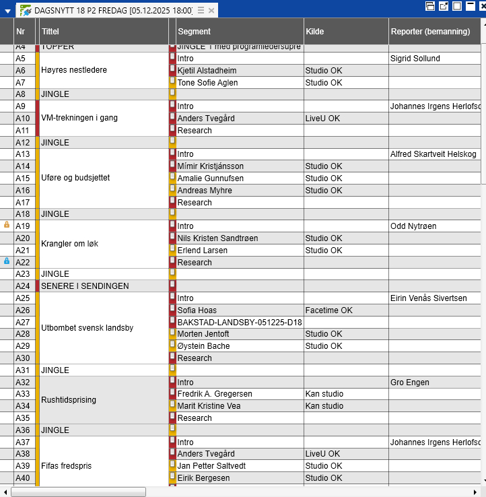Close the DAGSNYTT 18 P2 FREDAG tab
This screenshot has width=486, height=497.
pos(211,11)
